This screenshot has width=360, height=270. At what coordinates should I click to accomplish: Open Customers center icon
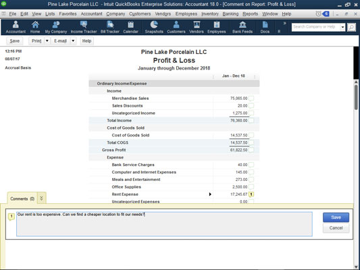(x=176, y=27)
